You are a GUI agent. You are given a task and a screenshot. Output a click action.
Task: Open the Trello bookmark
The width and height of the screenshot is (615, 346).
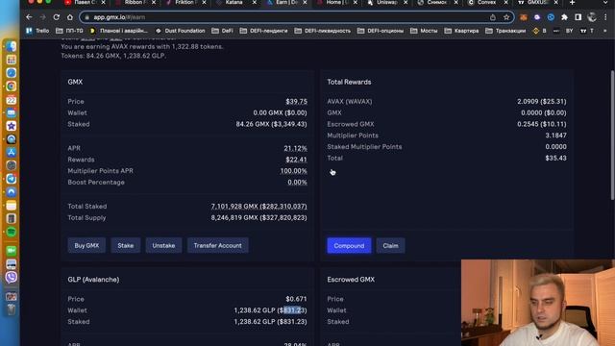37,31
